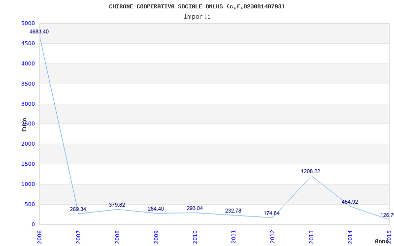Click the 2011 x-axis year label

tap(233, 237)
